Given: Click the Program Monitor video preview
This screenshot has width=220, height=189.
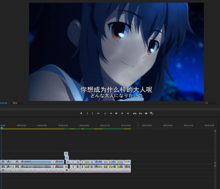Looking at the screenshot, I should (116, 52).
